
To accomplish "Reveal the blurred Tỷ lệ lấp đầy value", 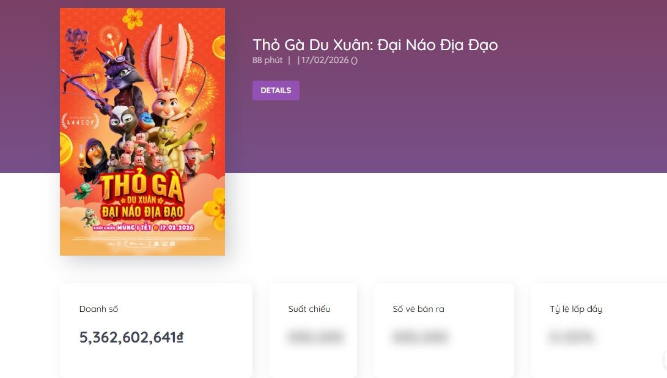I will click(x=572, y=337).
